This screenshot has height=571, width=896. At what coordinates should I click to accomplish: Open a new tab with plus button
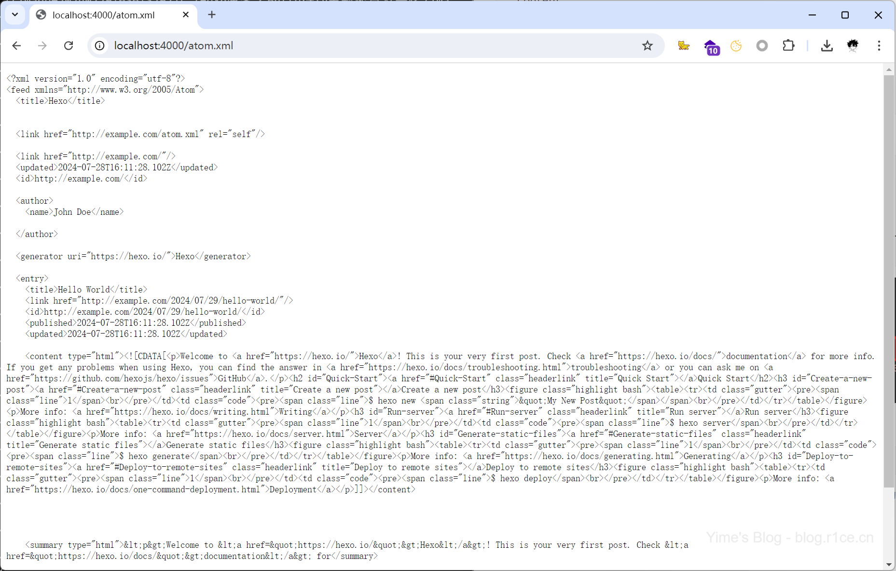212,14
